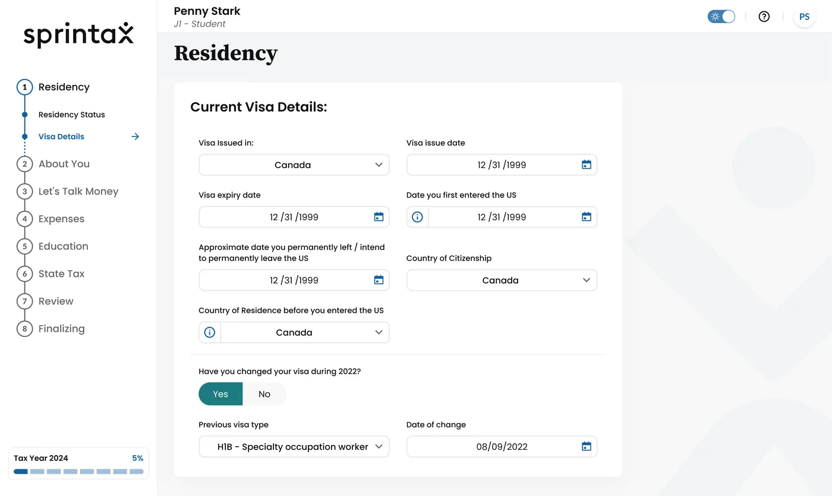Show info for date first entered US
Screen dimensions: 832x496
(417, 217)
